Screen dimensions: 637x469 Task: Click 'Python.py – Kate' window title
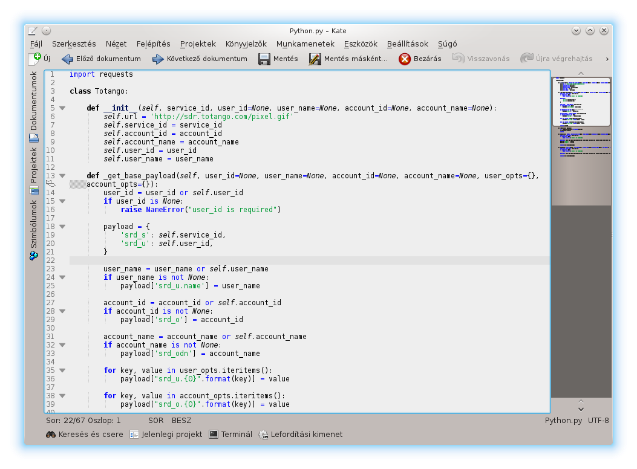(318, 31)
